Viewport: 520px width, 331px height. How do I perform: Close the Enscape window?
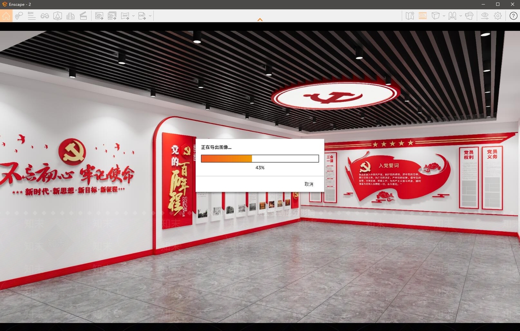point(513,4)
